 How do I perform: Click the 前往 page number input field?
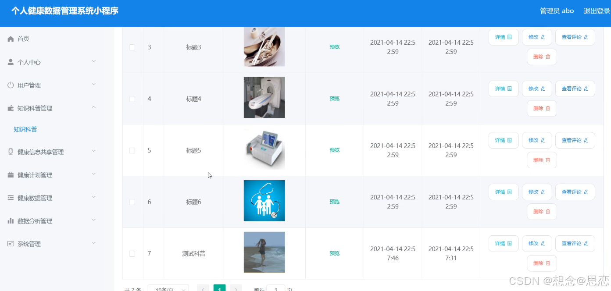276,288
